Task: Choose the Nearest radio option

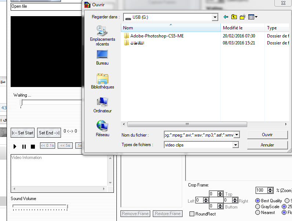Action: (x=257, y=212)
